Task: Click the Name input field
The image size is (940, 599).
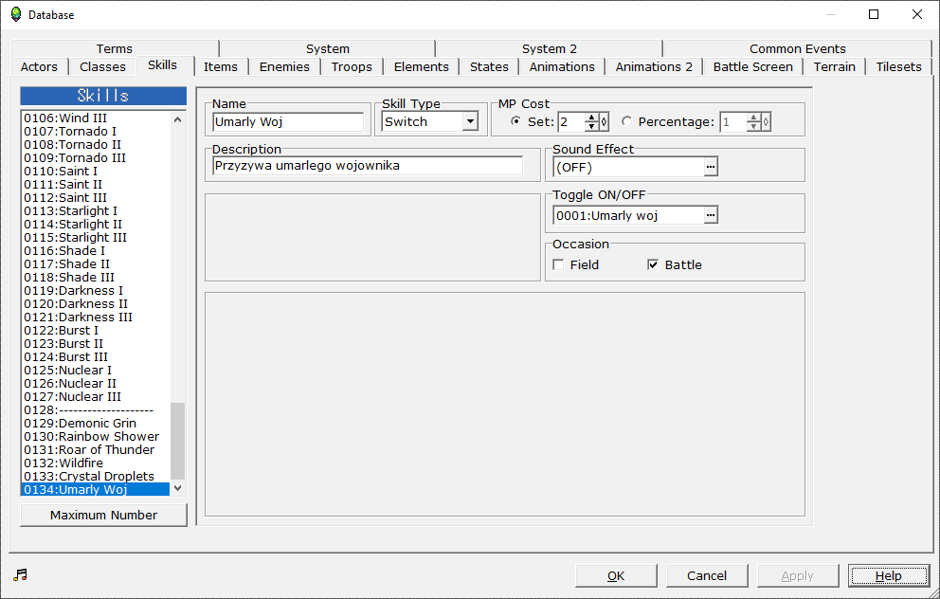Action: 288,121
